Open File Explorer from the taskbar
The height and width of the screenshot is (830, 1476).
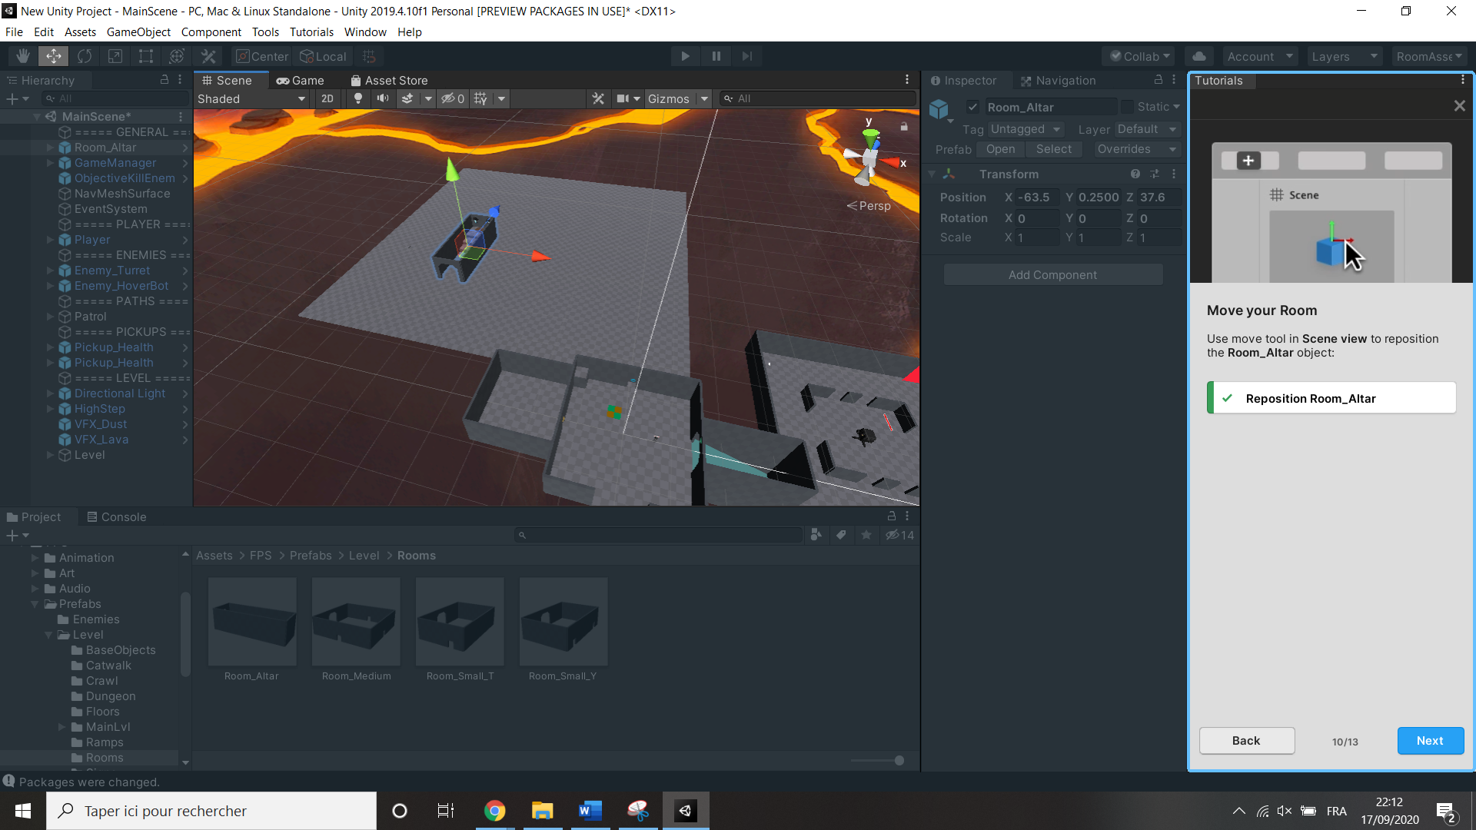tap(543, 811)
